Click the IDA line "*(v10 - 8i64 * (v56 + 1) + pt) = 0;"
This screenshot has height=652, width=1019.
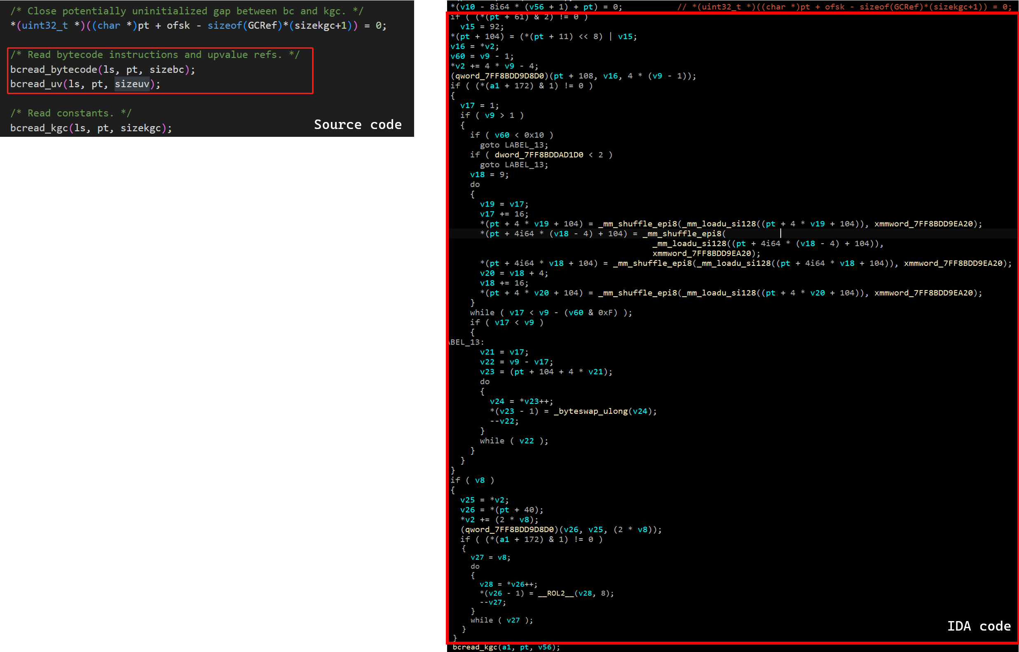(536, 7)
